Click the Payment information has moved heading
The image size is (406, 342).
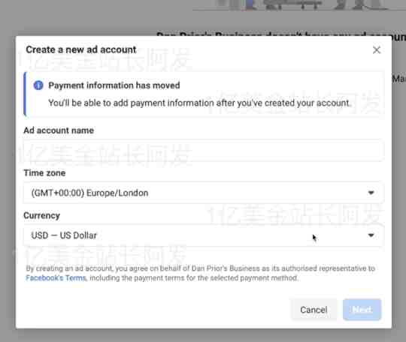[x=114, y=85]
